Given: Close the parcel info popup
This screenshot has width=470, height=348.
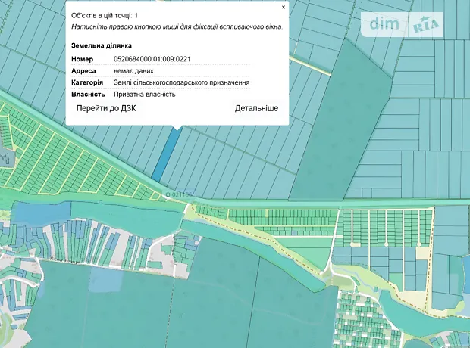Looking at the screenshot, I should coord(284,7).
